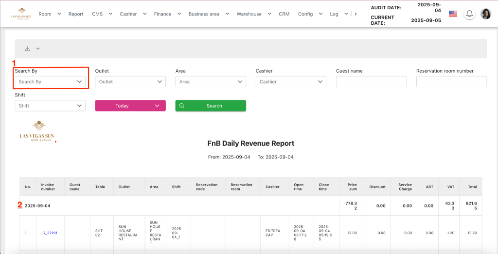The width and height of the screenshot is (498, 254).
Task: Open the Warehouse menu
Action: (249, 14)
